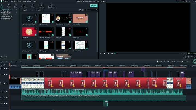The width and height of the screenshot is (196, 110).
Task: Collapse the Project Media tree chevron
Action: click(17, 9)
